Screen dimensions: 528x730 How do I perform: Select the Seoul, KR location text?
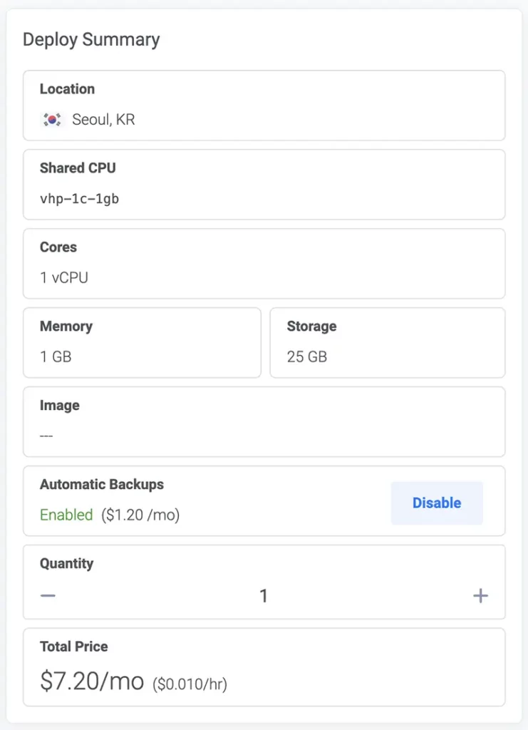pos(103,120)
